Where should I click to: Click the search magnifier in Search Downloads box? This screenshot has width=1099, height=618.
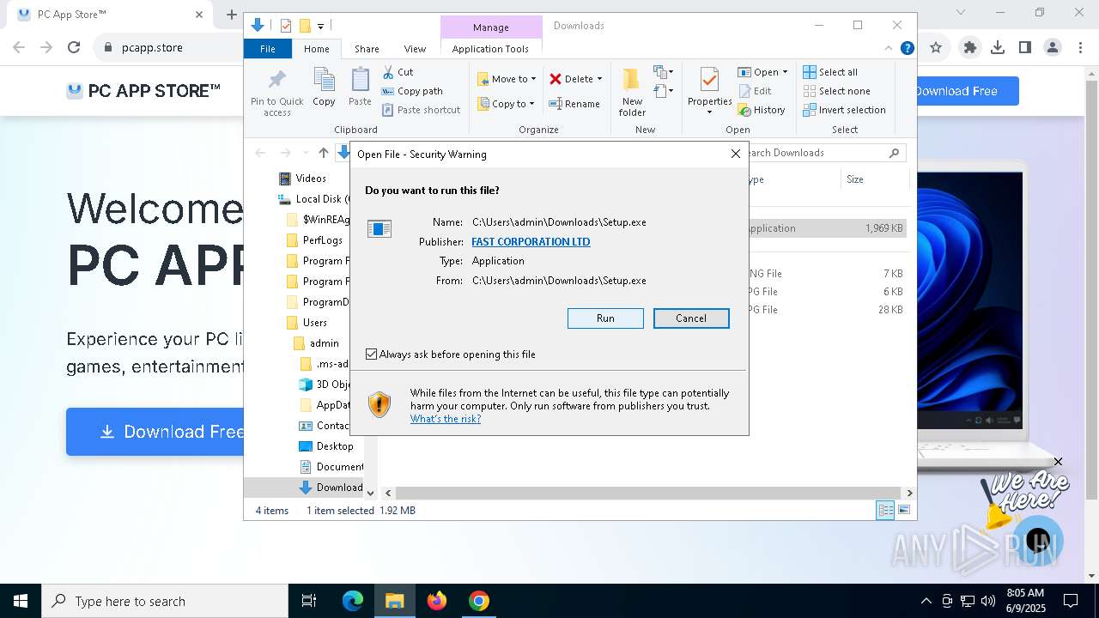tap(894, 153)
